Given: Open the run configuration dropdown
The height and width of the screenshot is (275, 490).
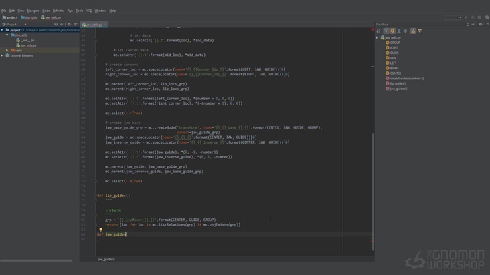Looking at the screenshot, I should click(x=453, y=17).
